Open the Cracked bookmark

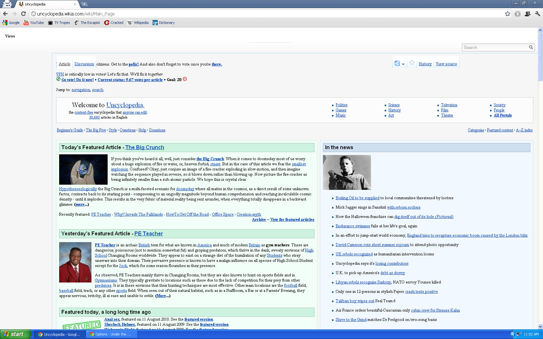(114, 23)
